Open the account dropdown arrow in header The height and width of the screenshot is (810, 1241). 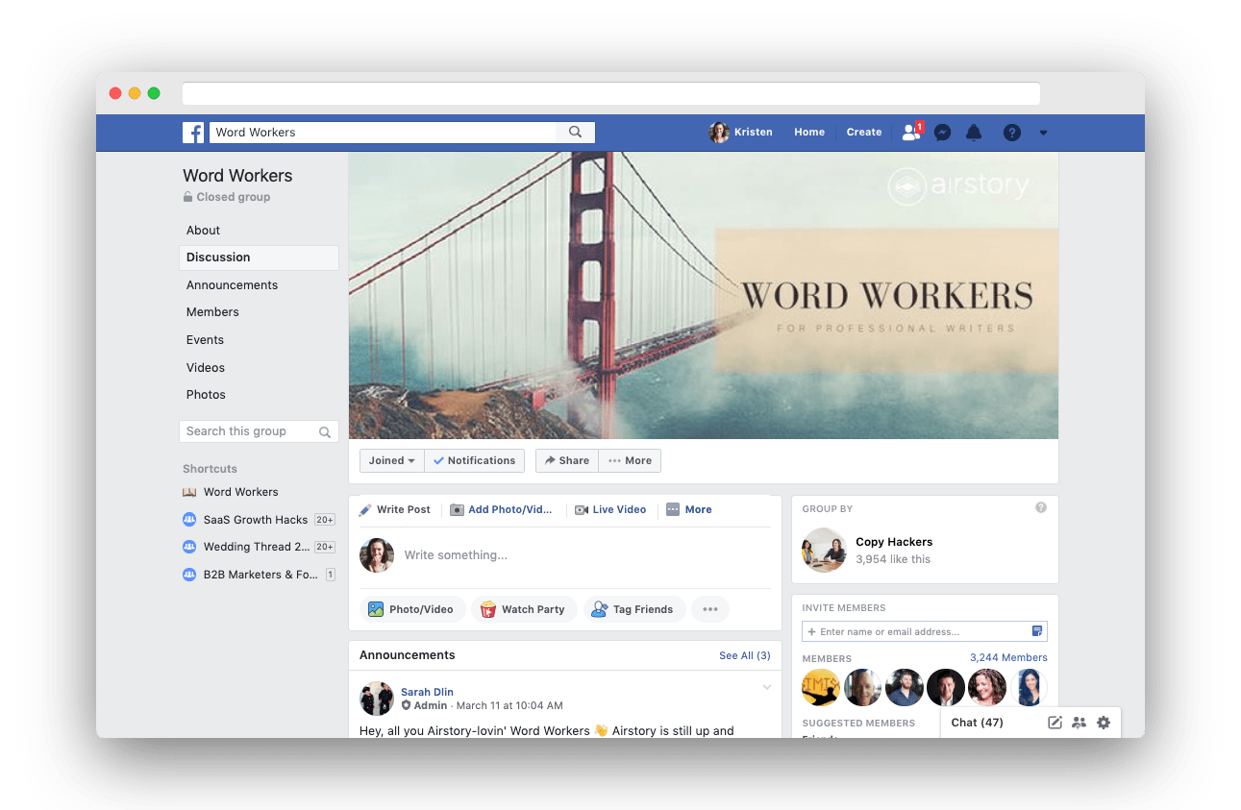pos(1043,134)
